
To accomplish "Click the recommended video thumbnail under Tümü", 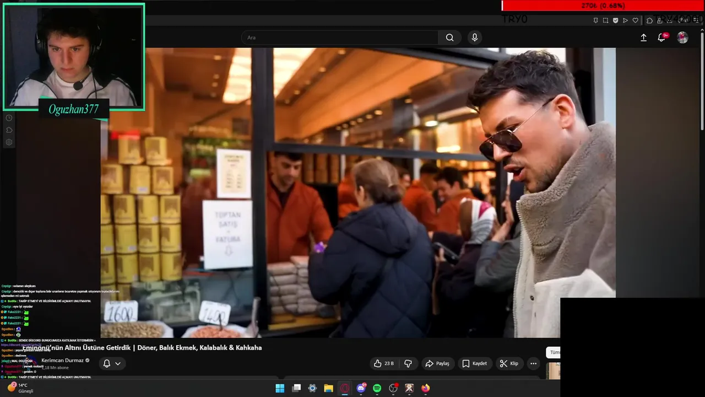I will (554, 371).
